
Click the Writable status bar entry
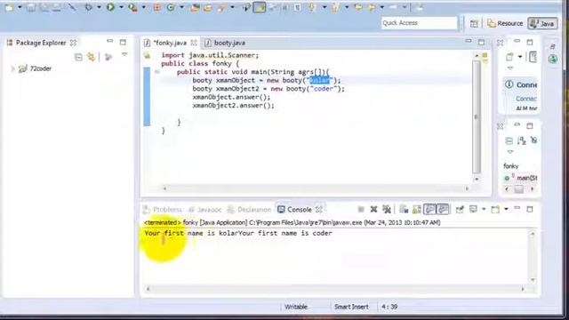(x=296, y=307)
